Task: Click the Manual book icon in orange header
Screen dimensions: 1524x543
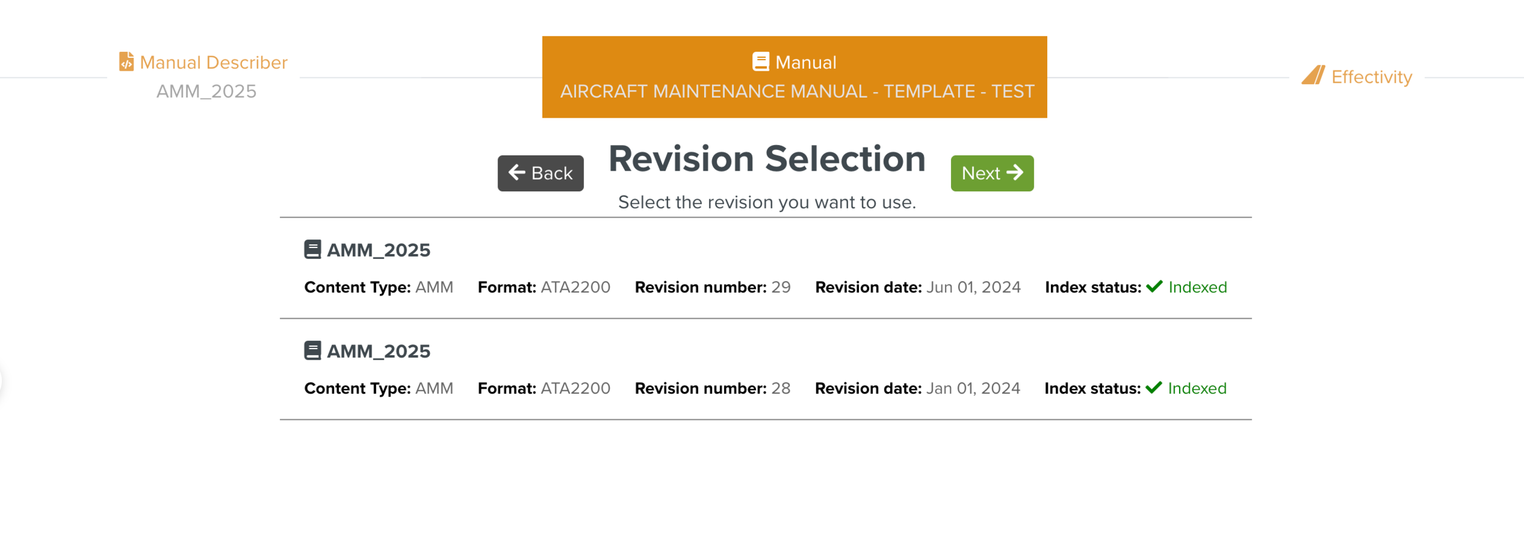Action: click(x=760, y=61)
